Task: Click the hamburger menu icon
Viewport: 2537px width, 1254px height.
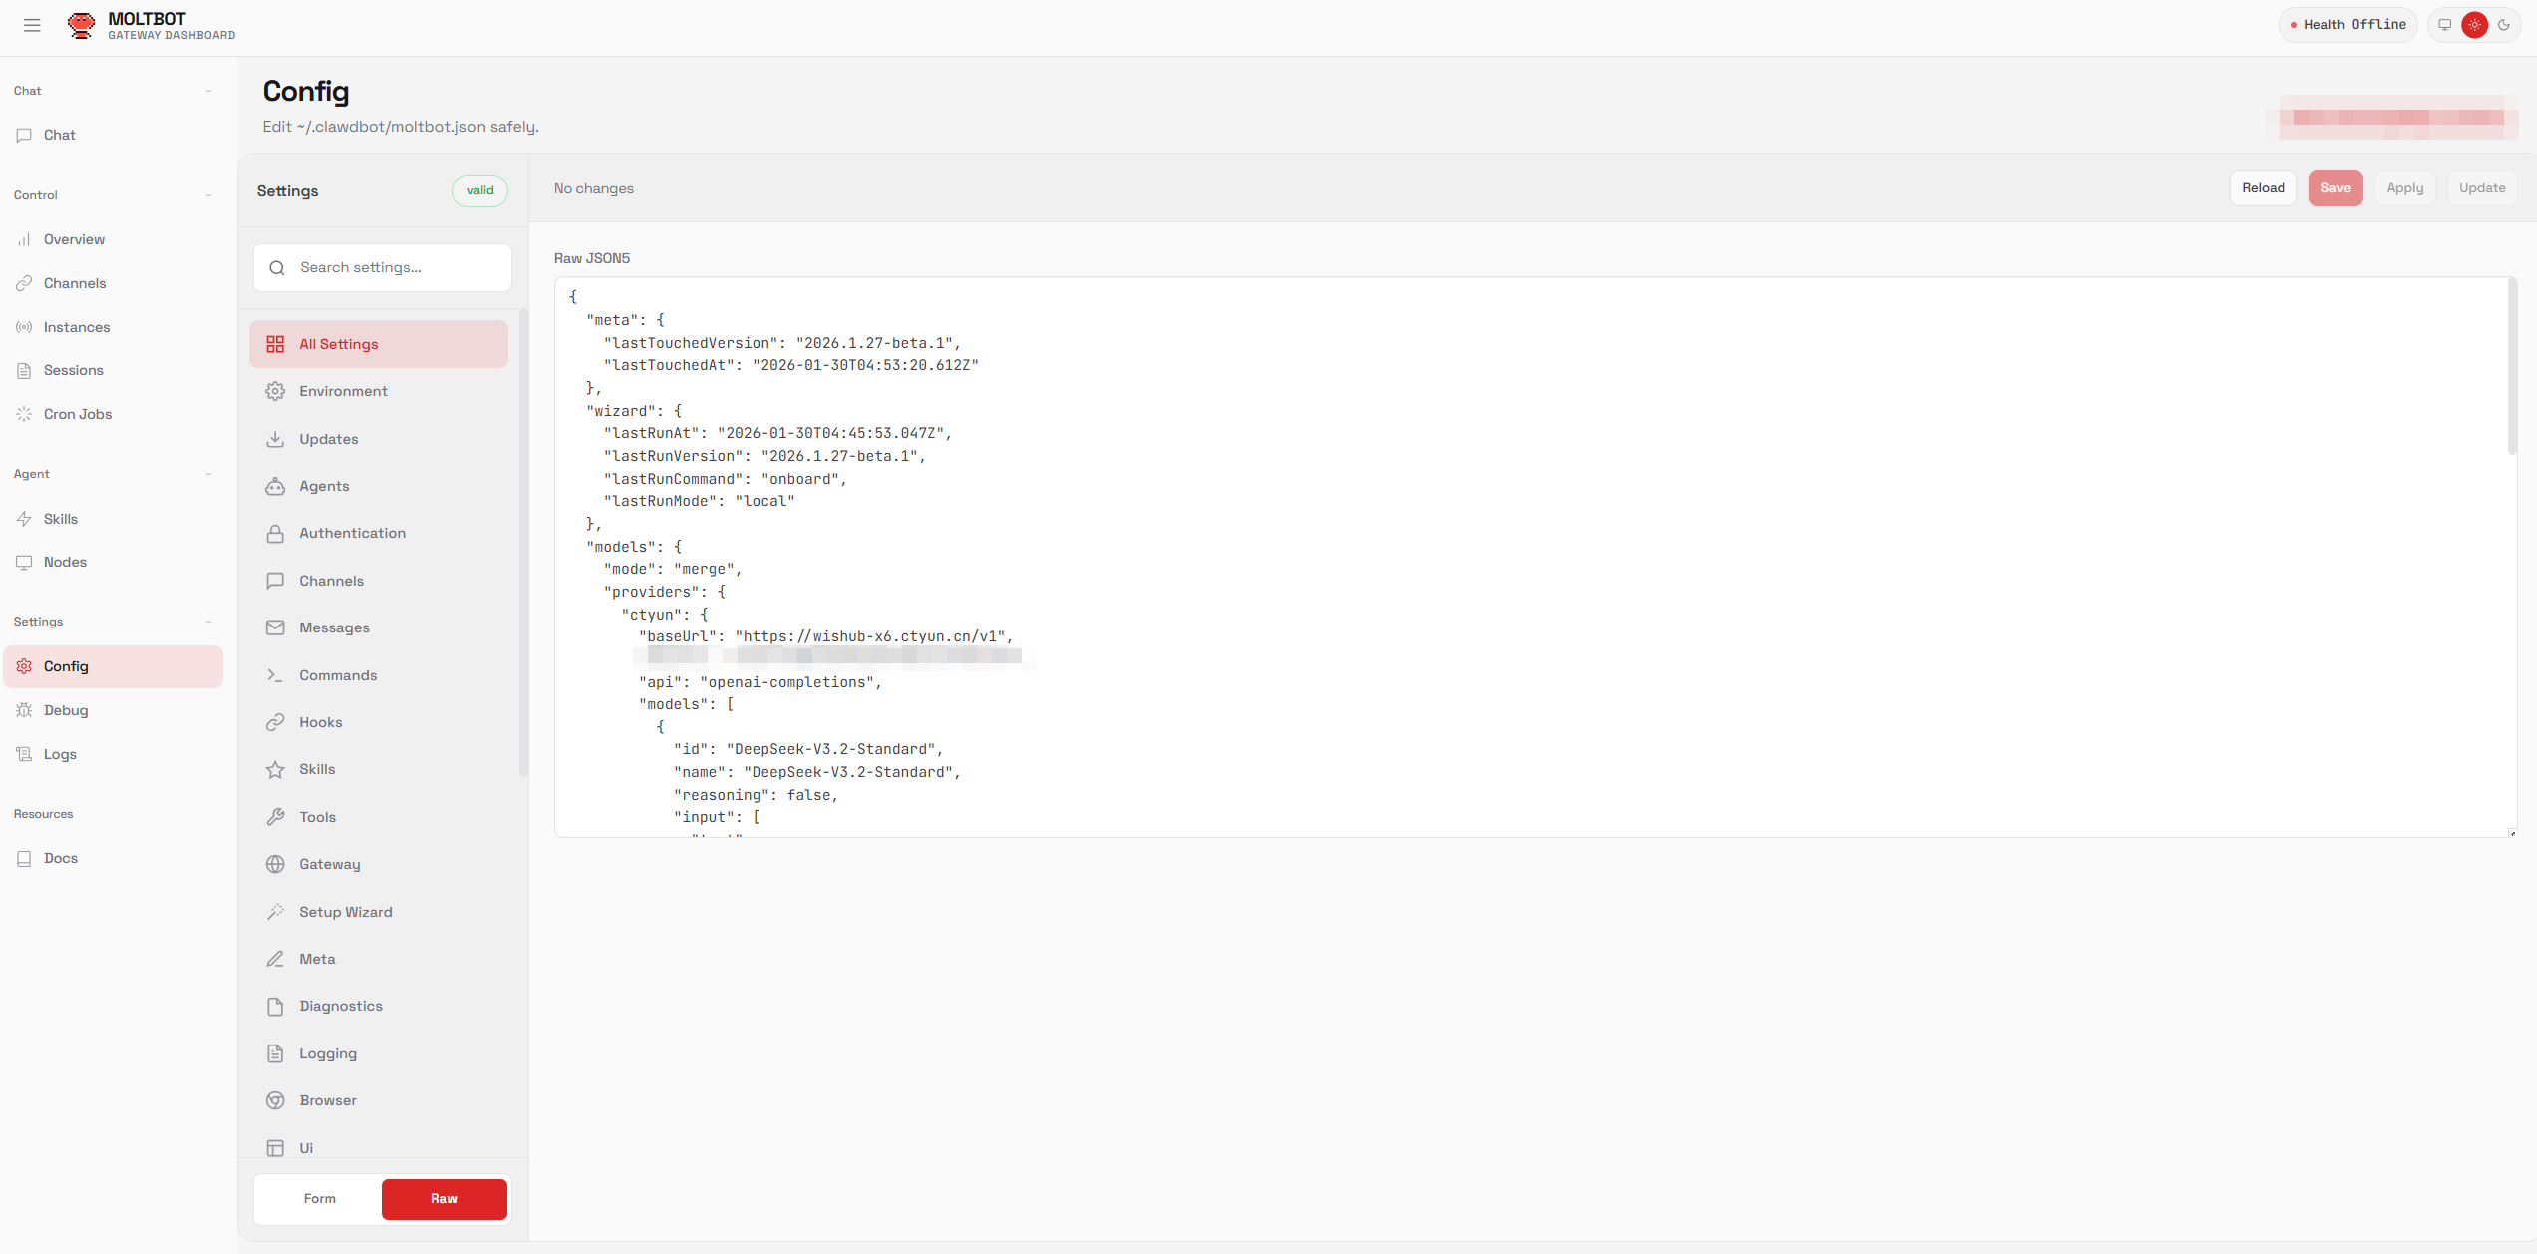Action: coord(32,25)
